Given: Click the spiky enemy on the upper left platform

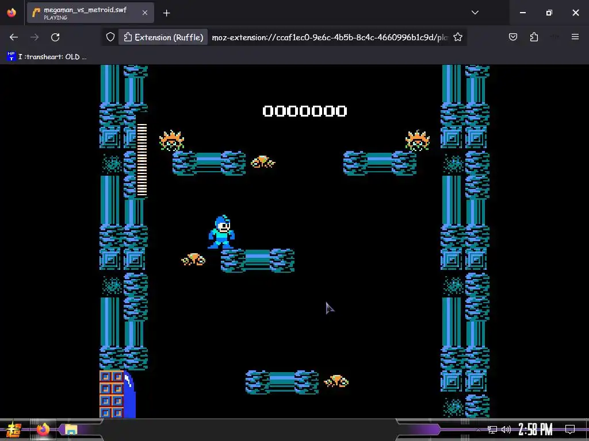Looking at the screenshot, I should [x=171, y=141].
